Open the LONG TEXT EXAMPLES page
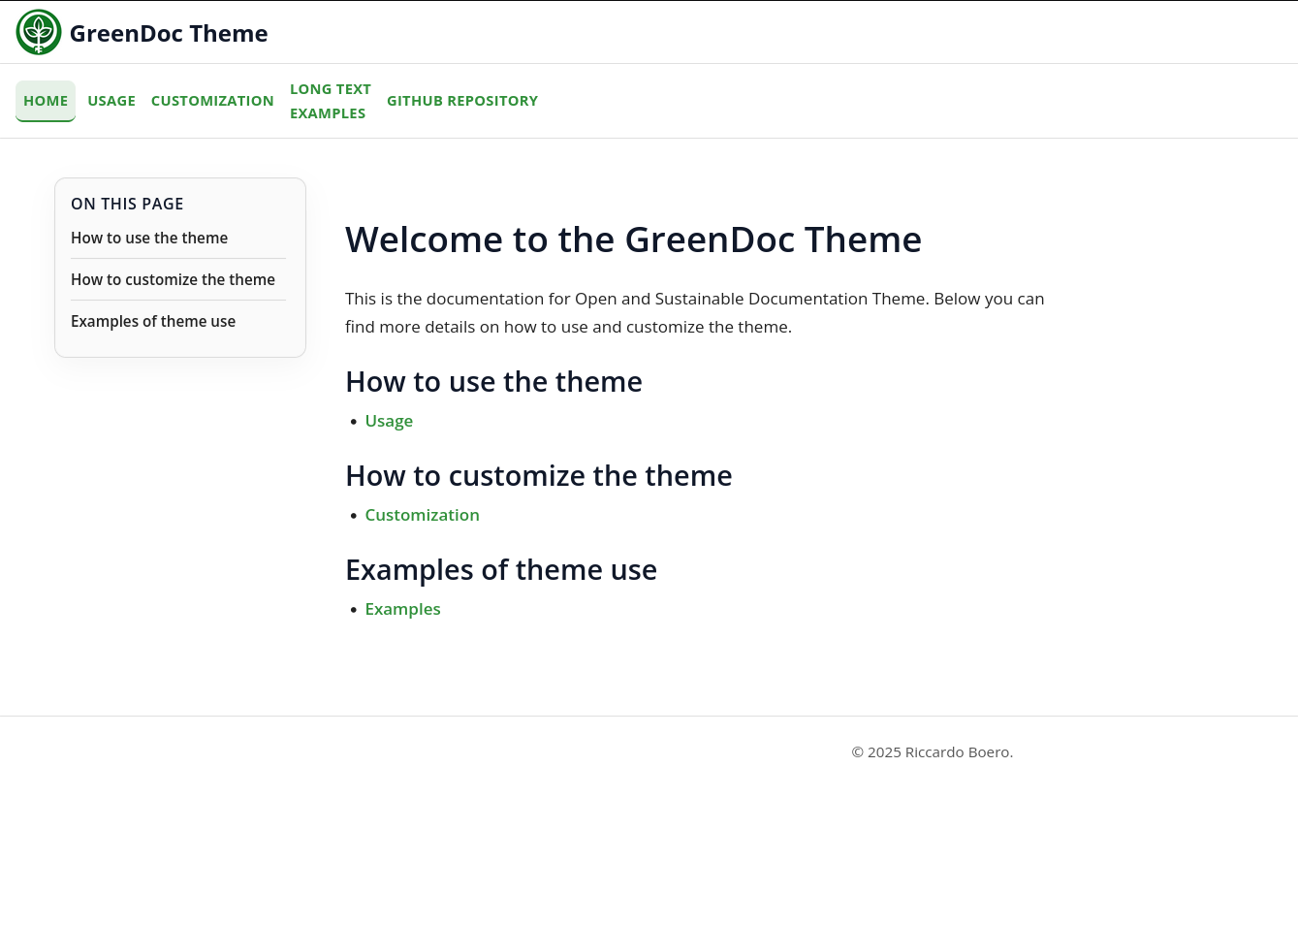 pos(331,100)
